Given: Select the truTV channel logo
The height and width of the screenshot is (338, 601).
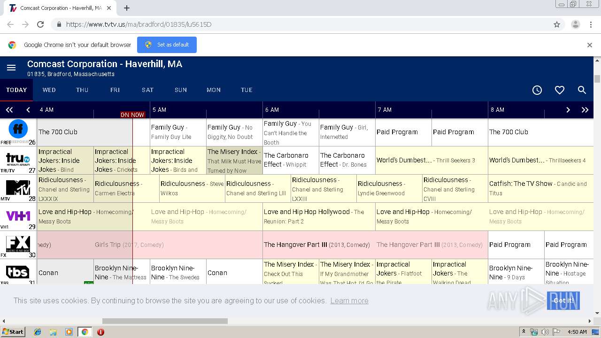Looking at the screenshot, I should [18, 159].
